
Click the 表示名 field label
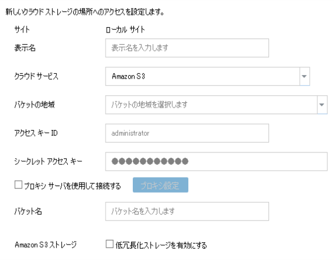25,48
